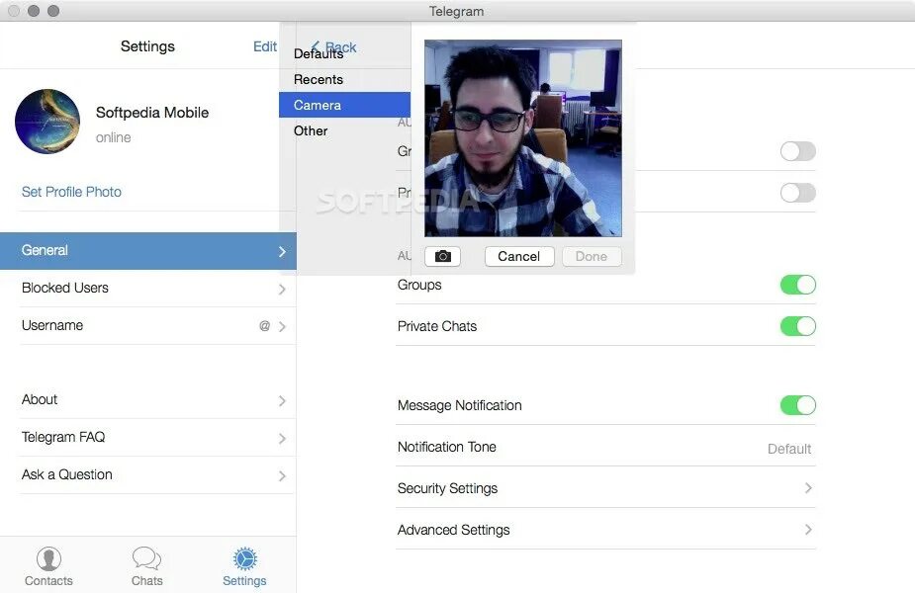
Task: Open Blocked Users chevron
Action: pos(282,290)
